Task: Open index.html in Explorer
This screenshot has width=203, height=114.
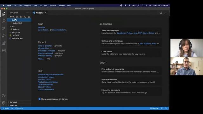Action: [17, 23]
